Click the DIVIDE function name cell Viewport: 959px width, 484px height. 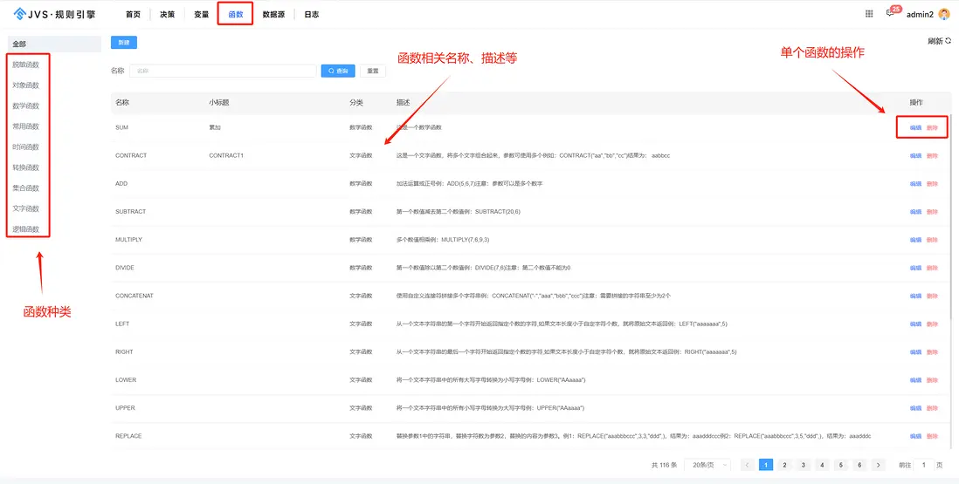[x=125, y=268]
